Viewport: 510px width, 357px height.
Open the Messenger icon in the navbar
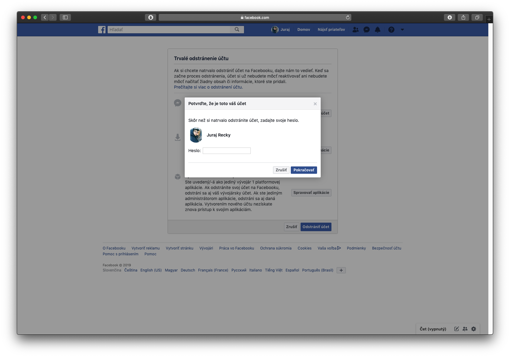pos(367,30)
